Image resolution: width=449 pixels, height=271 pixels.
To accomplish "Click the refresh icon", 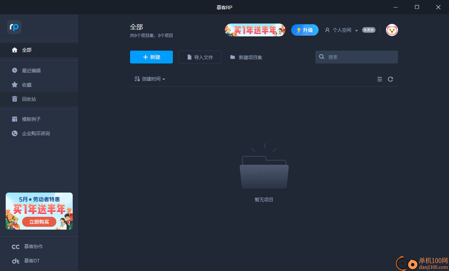I will pos(390,79).
